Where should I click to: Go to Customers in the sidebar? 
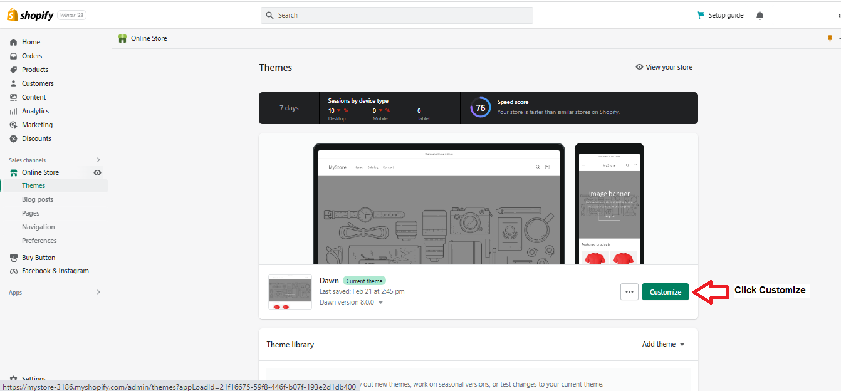[x=38, y=83]
